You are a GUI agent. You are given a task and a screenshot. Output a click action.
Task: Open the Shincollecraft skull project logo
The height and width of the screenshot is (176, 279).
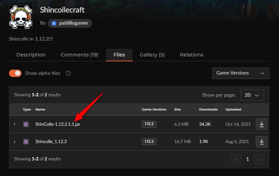click(21, 17)
